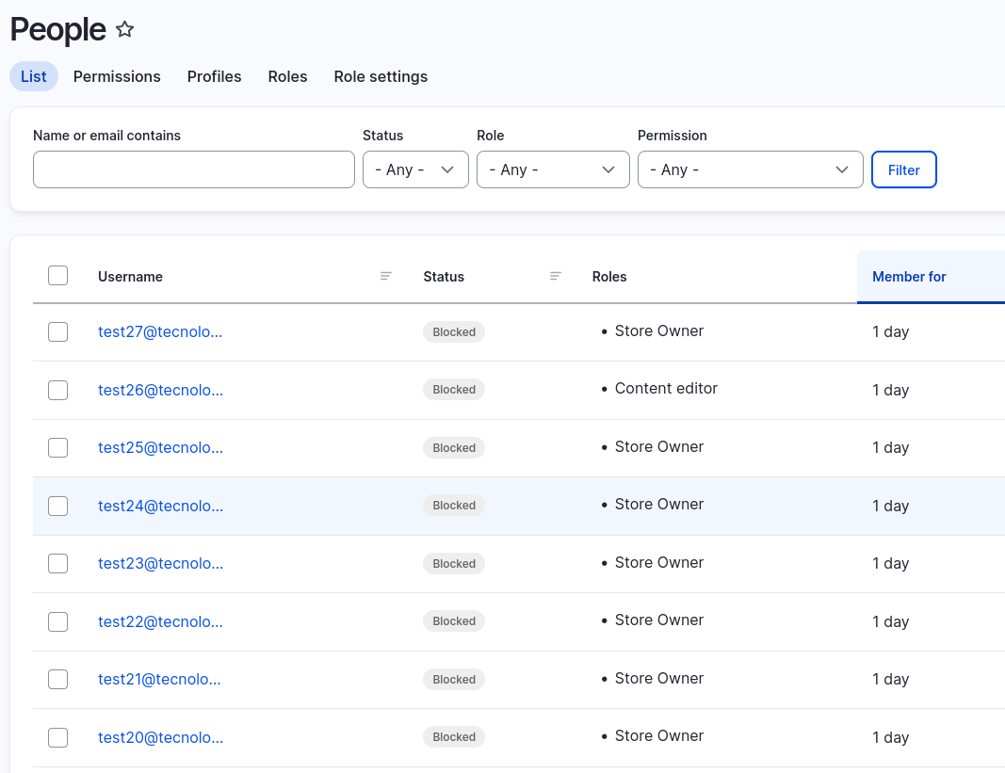
Task: Tick the checkbox for test20 user row
Action: (58, 737)
